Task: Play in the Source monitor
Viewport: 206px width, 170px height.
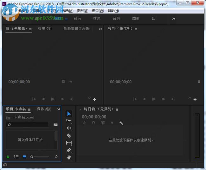Action: coord(53,99)
